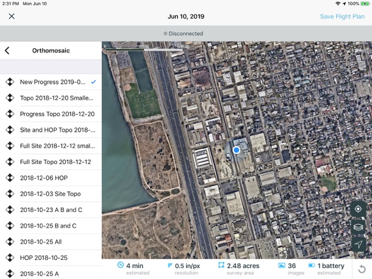This screenshot has height=279, width=372.
Task: Click the diamond icon beside New Progress
Action: [x=10, y=82]
